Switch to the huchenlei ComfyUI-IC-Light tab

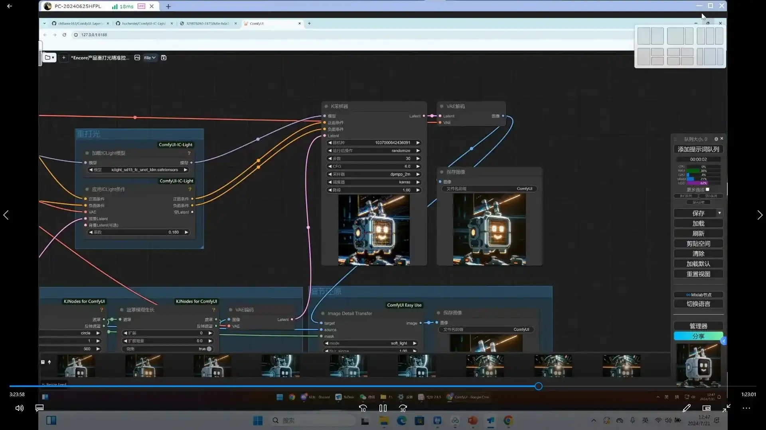pos(144,23)
